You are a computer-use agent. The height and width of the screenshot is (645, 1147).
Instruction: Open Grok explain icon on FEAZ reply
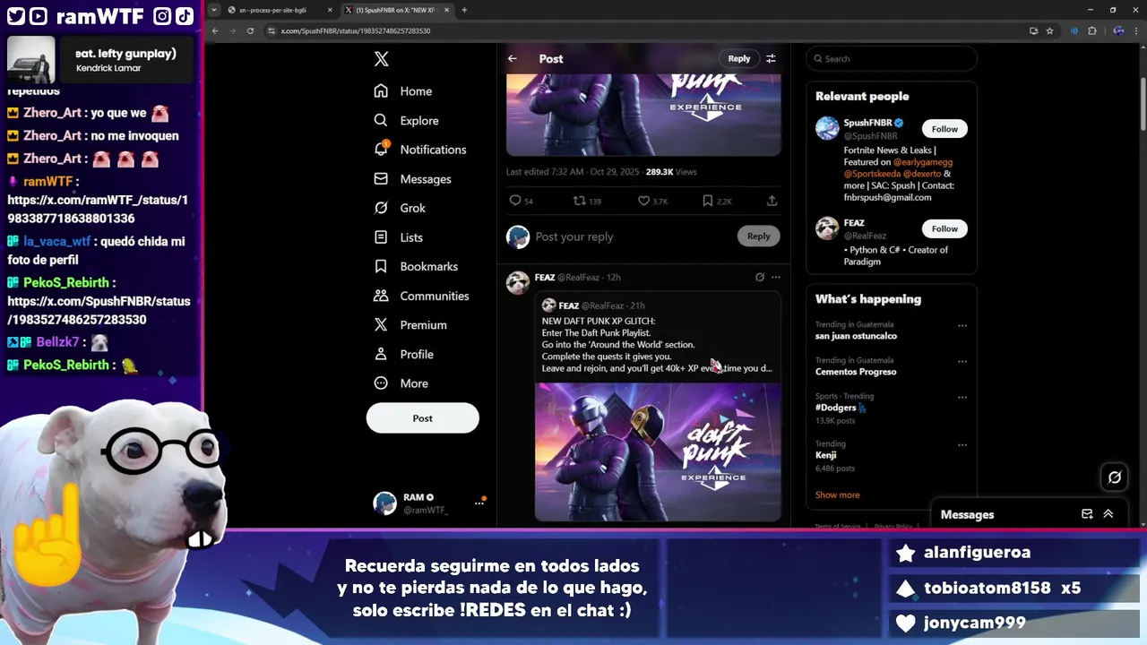coord(760,278)
